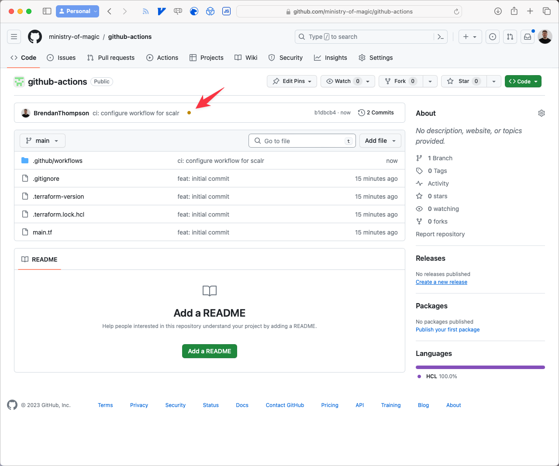Click the pending commit status dot
This screenshot has height=466, width=559.
pos(189,113)
